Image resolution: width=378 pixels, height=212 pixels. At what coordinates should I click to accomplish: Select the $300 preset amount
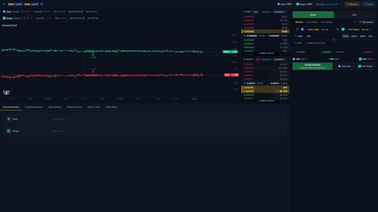354,36
